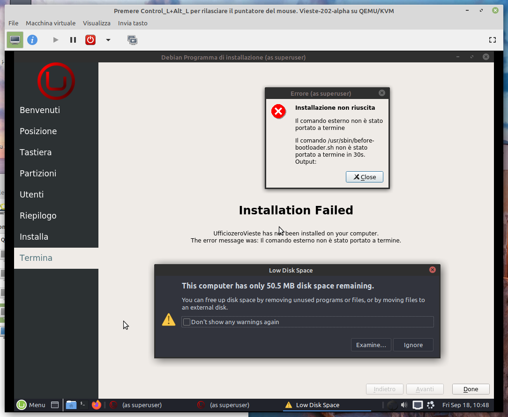Click Examine… in the disk space dialog
This screenshot has width=508, height=417.
(x=371, y=345)
